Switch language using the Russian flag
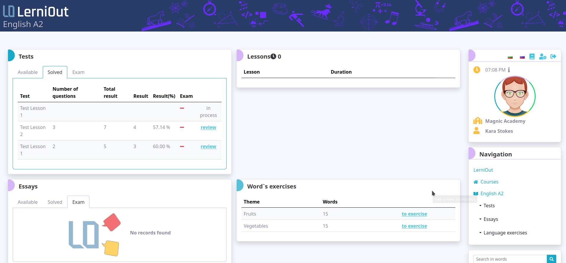Image resolution: width=566 pixels, height=263 pixels. [522, 57]
